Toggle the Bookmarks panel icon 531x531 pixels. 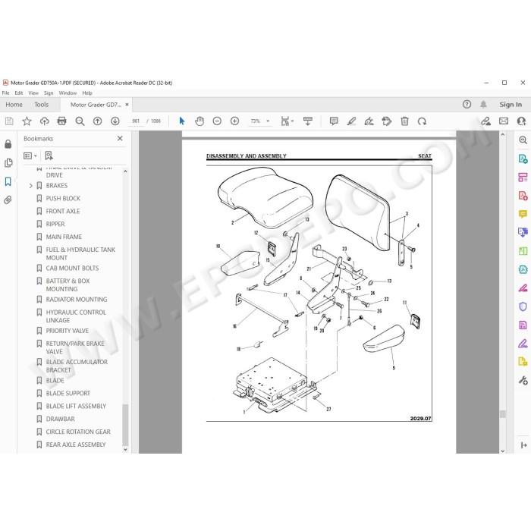[8, 181]
